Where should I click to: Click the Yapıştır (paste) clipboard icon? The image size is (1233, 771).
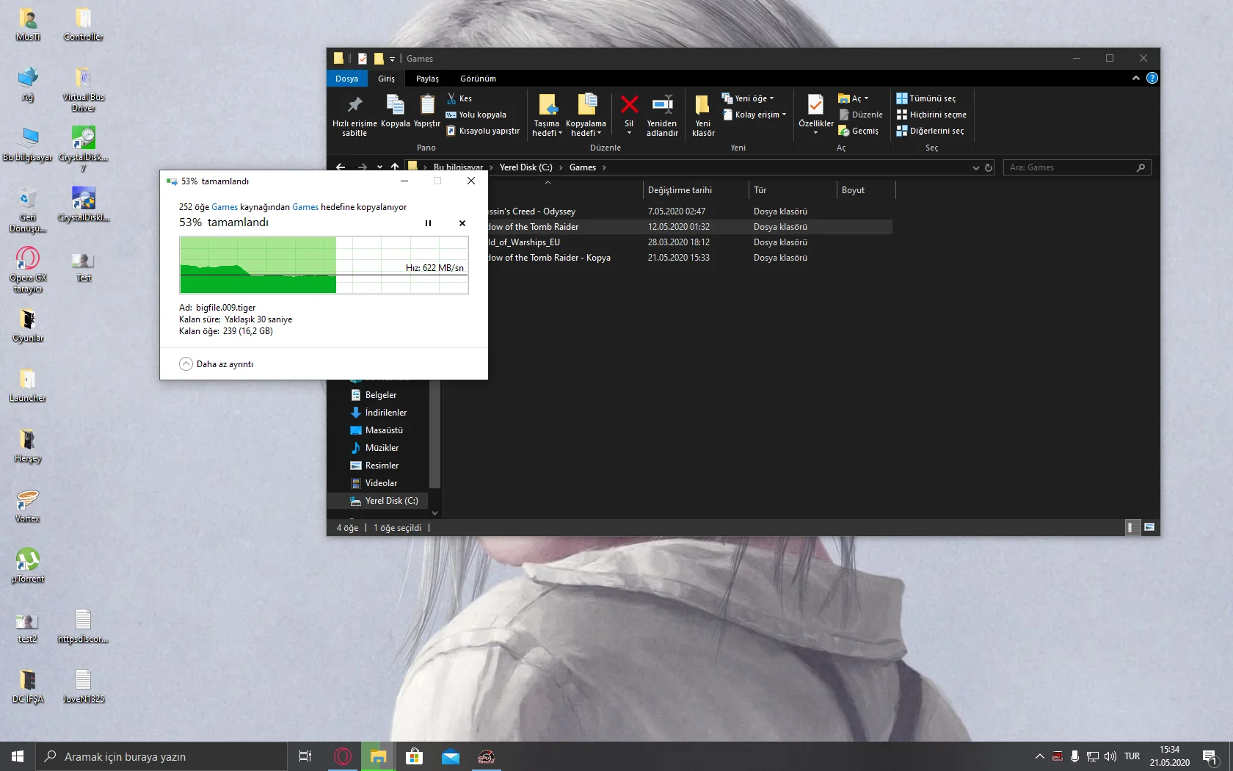tap(427, 105)
